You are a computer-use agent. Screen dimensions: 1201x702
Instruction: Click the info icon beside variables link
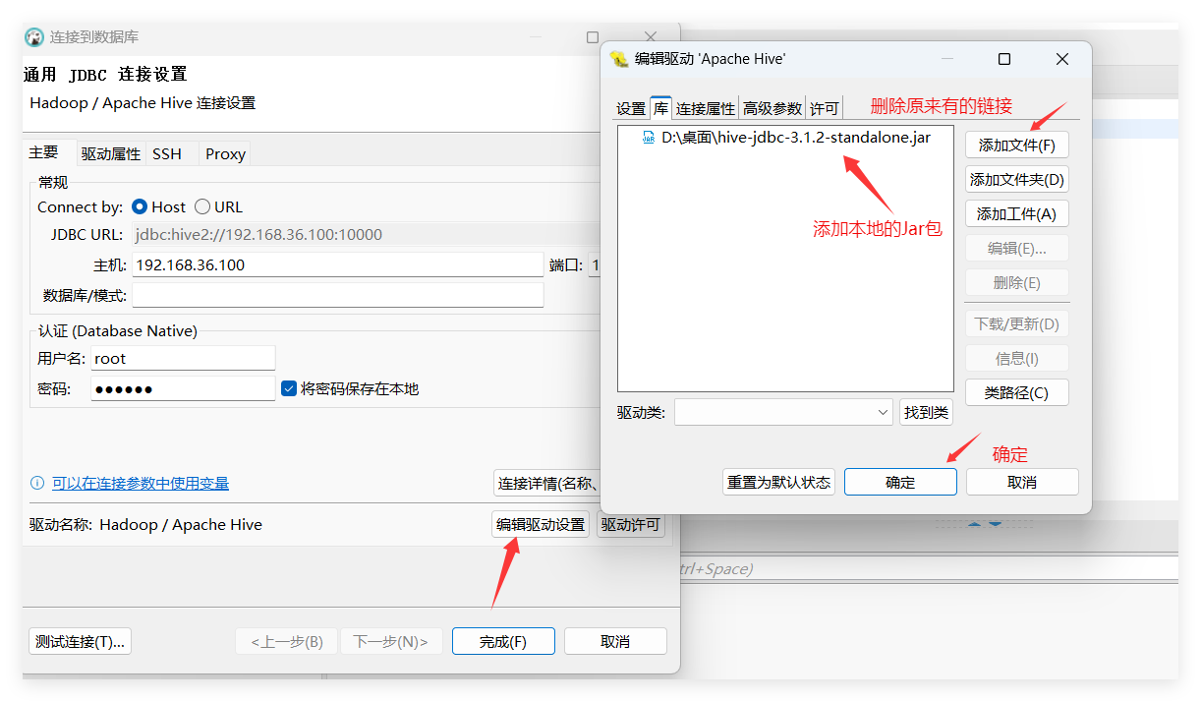pyautogui.click(x=37, y=483)
